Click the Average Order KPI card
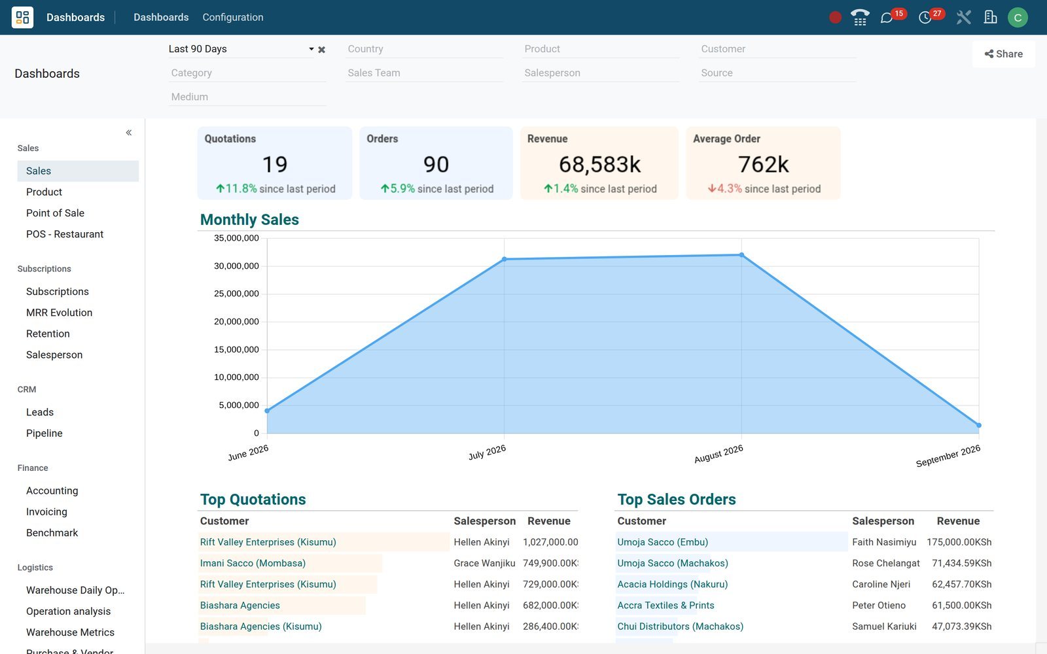Viewport: 1047px width, 654px height. [763, 163]
